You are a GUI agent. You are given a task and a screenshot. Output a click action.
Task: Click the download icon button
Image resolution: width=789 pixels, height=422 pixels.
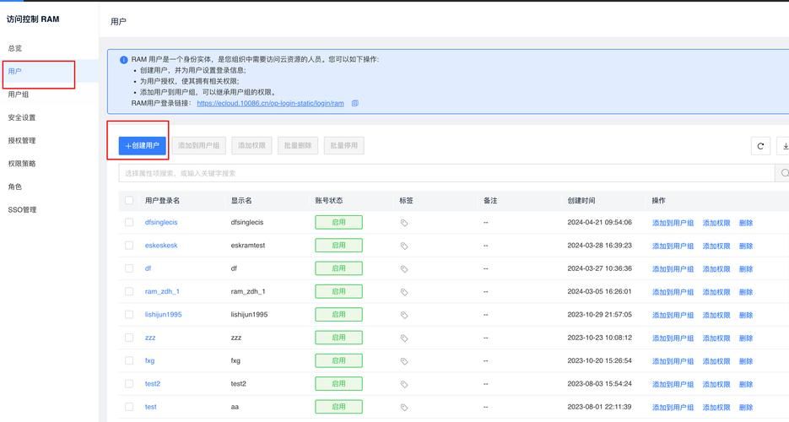[784, 146]
